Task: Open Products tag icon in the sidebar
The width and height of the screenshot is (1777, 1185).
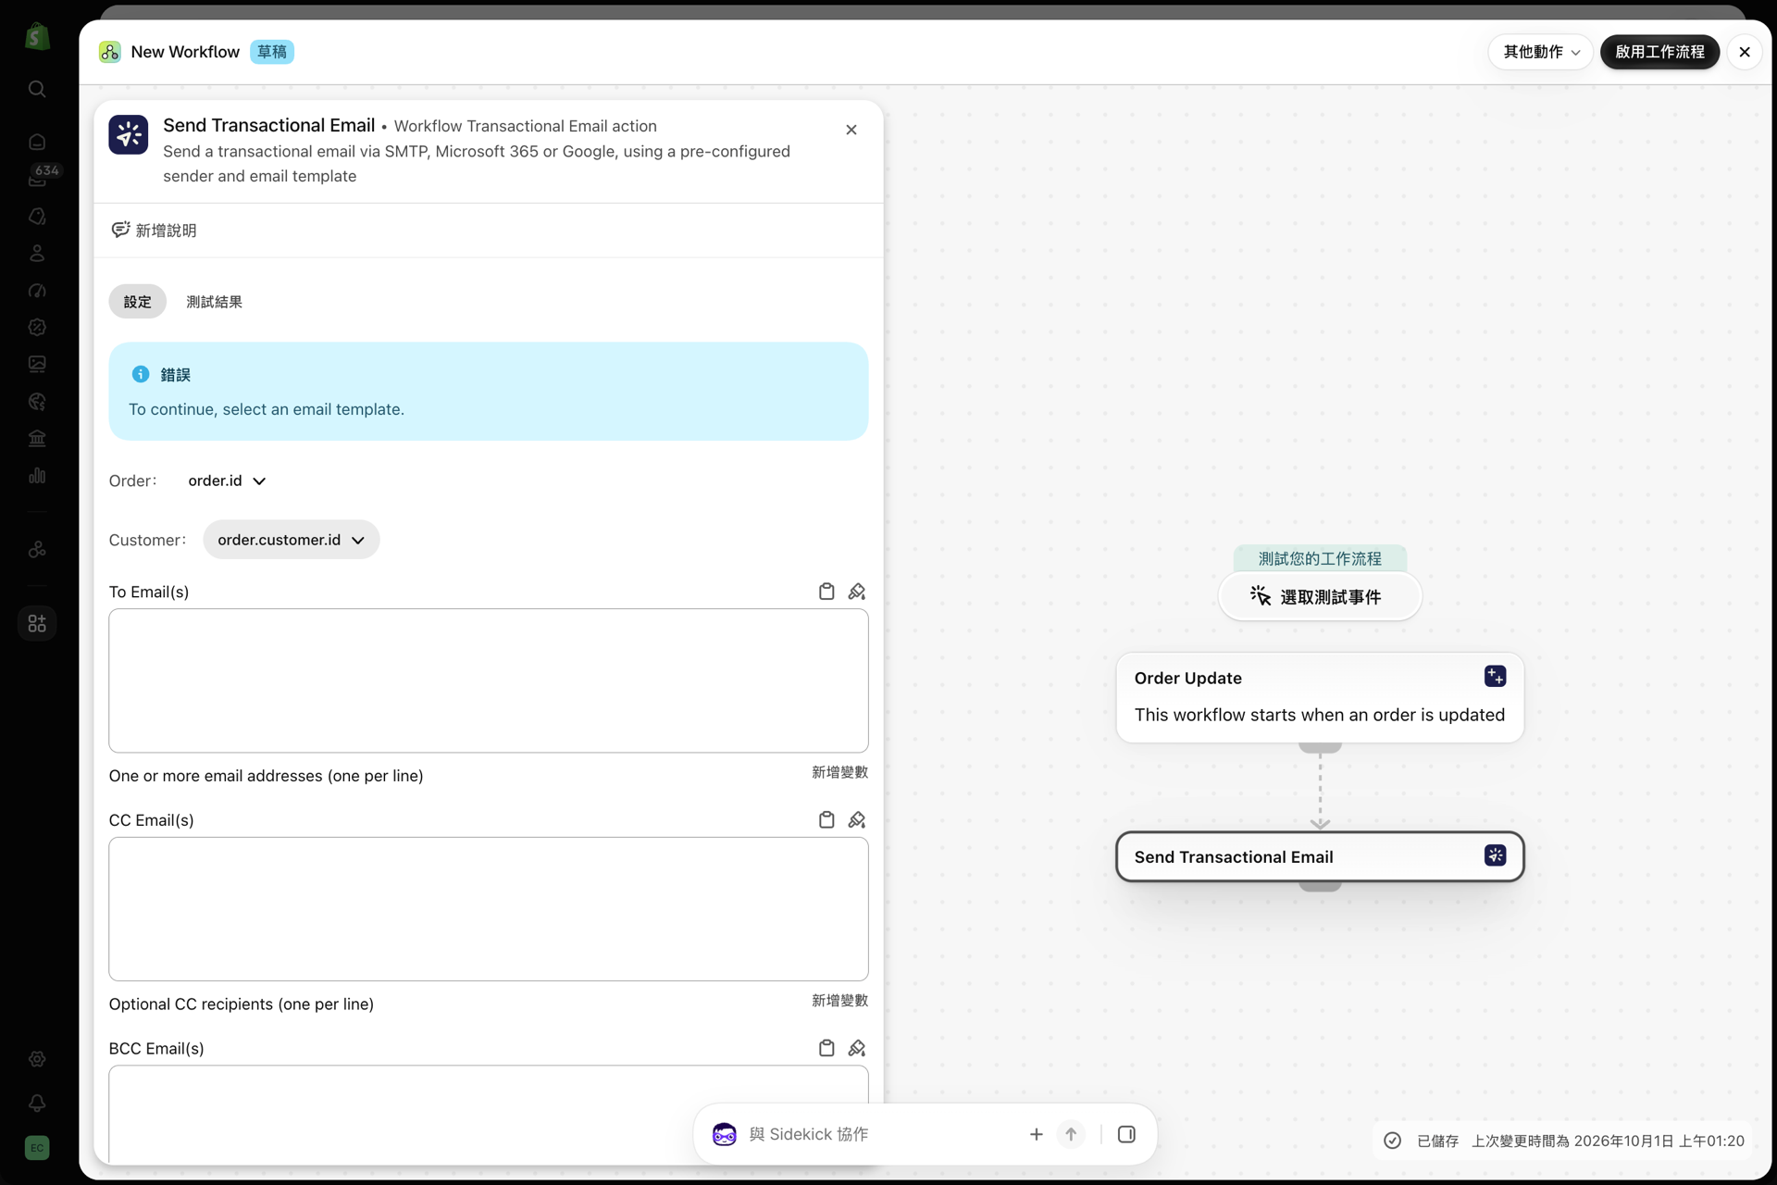Action: click(37, 216)
